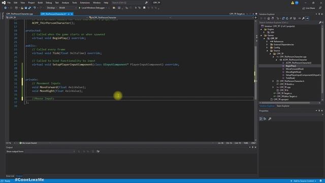Open the solution platform dropdown
Image resolution: width=325 pixels, height=183 pixels.
tap(68, 8)
